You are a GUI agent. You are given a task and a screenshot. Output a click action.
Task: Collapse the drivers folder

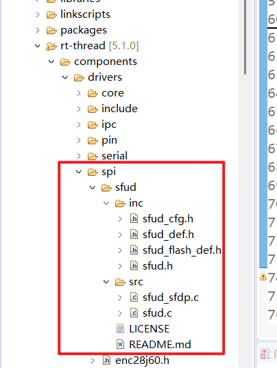click(x=65, y=77)
